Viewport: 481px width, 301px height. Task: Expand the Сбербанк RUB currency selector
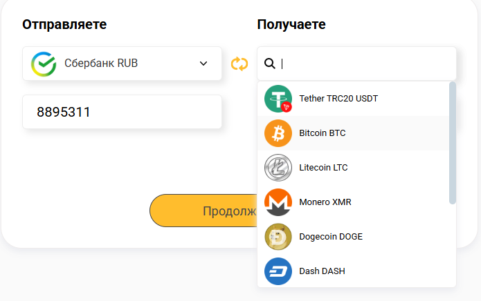(x=122, y=64)
